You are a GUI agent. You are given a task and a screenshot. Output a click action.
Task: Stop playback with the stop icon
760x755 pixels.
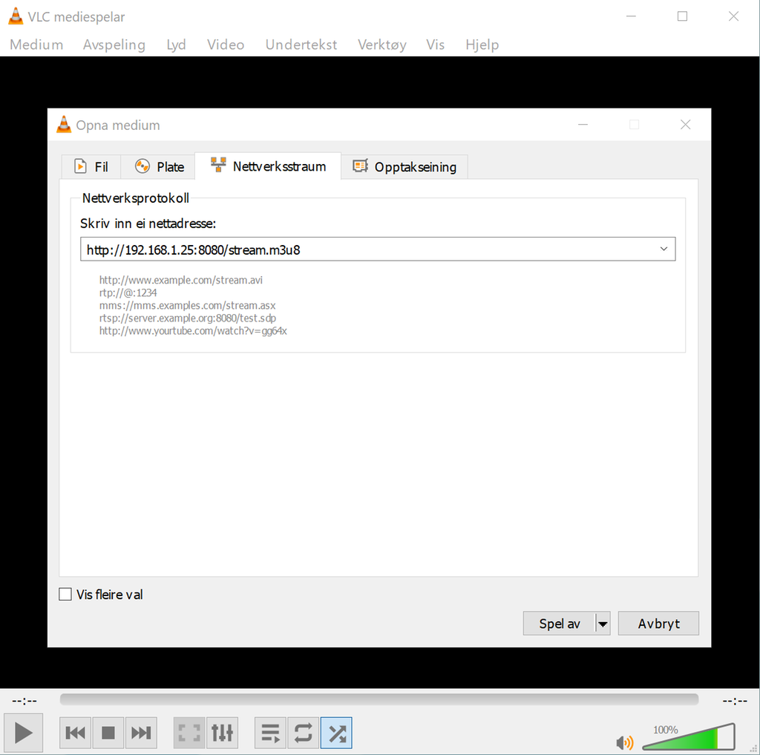[x=108, y=732]
